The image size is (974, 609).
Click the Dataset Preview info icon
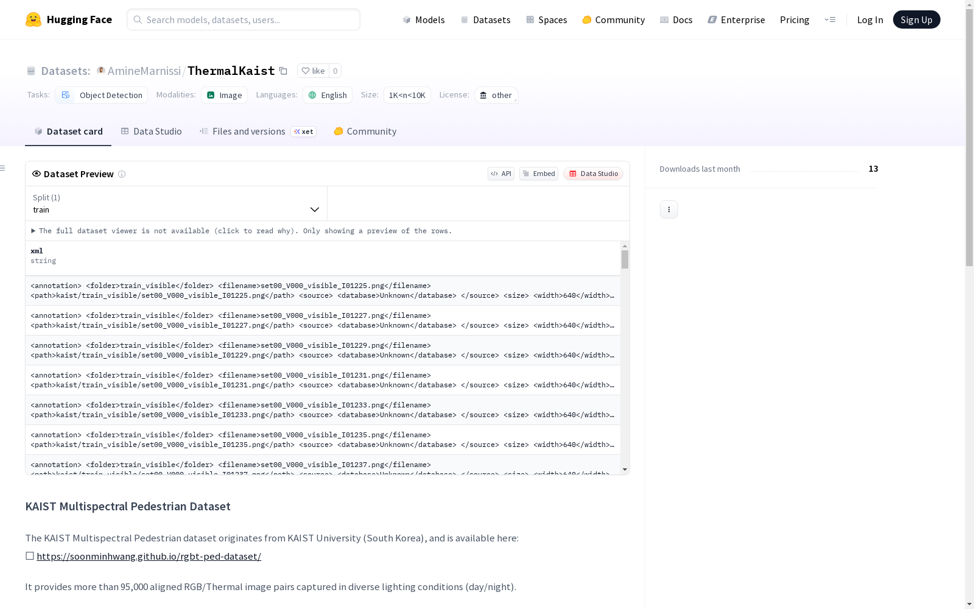point(122,174)
